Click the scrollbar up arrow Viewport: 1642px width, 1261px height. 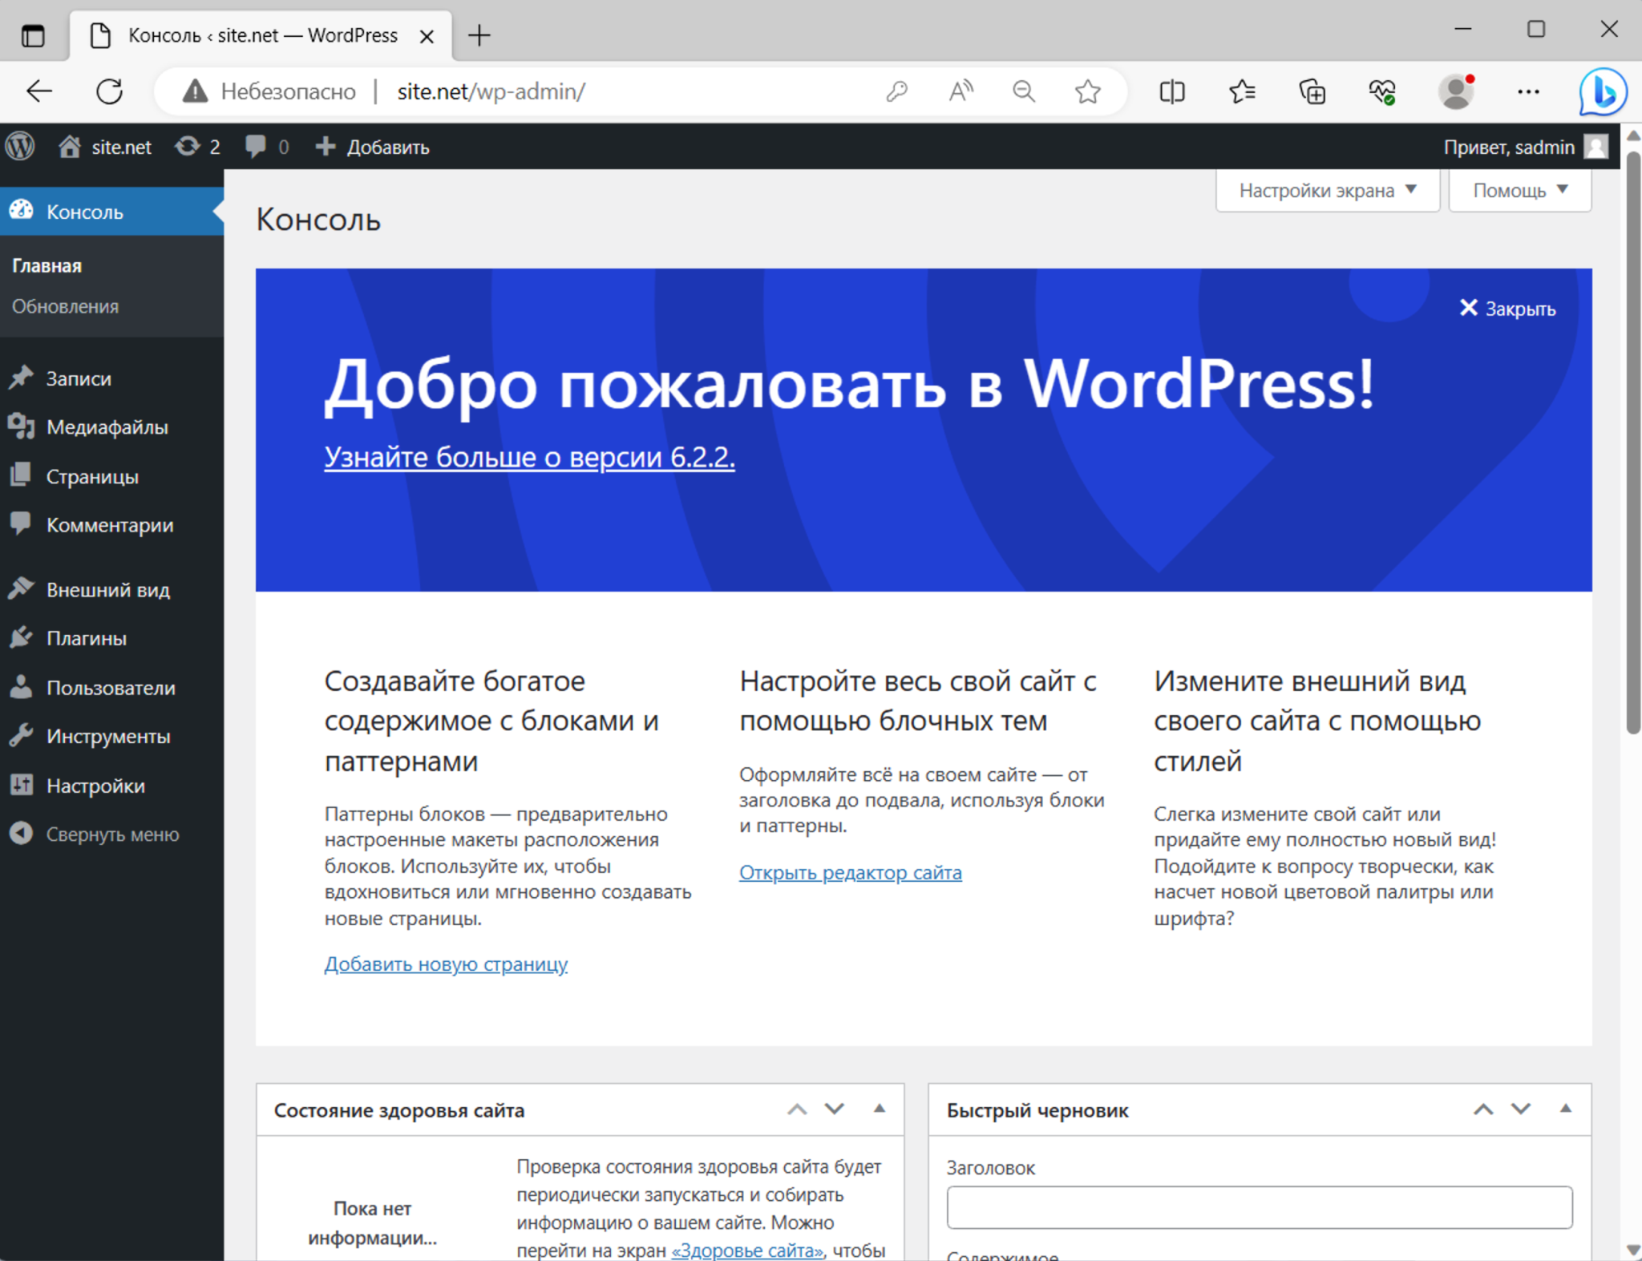coord(1633,135)
